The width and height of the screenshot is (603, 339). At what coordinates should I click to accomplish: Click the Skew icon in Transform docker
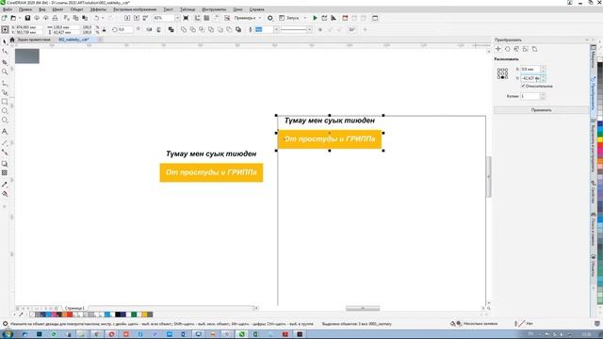[x=534, y=49]
